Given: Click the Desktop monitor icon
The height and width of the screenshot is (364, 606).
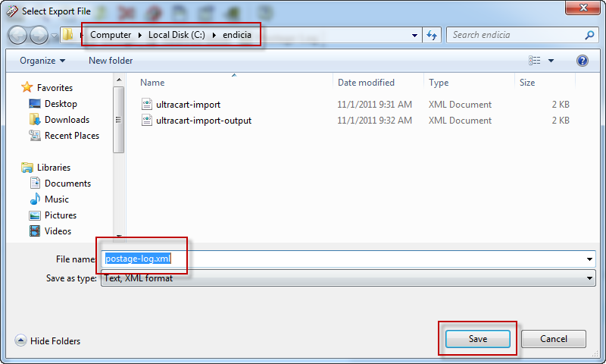Looking at the screenshot, I should 34,104.
